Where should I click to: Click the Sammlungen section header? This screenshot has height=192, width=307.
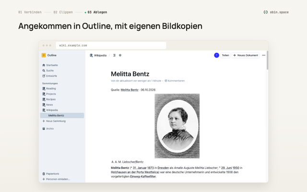[x=50, y=84]
